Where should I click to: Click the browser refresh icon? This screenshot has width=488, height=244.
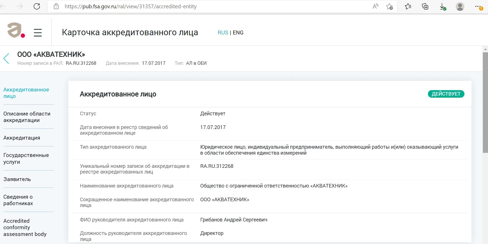tap(37, 6)
